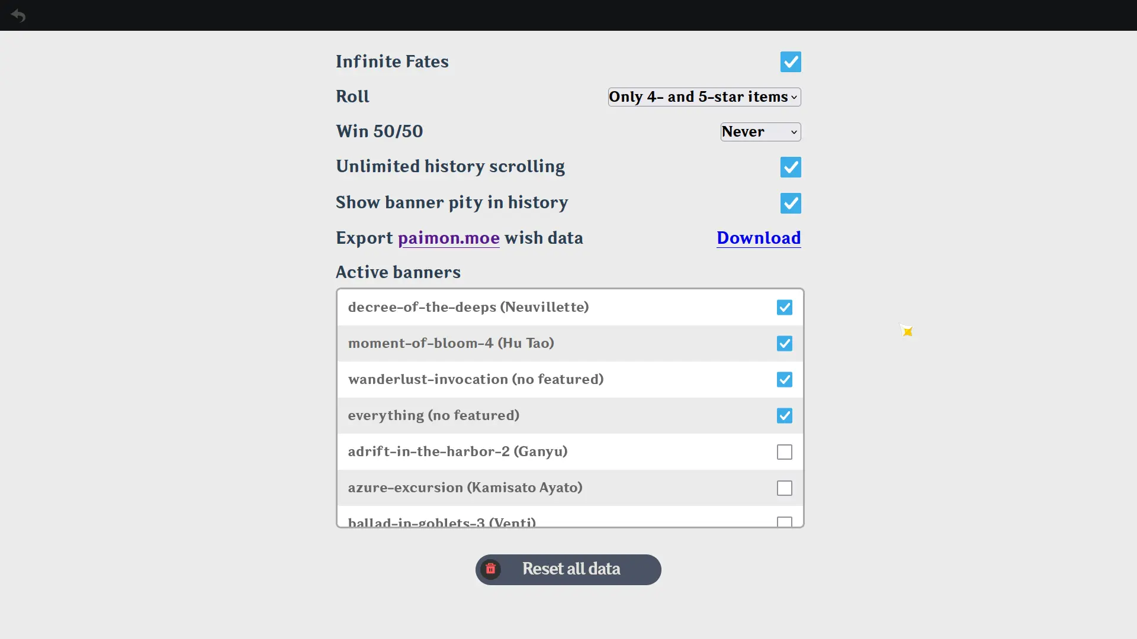The width and height of the screenshot is (1137, 639).
Task: Click the red trash icon
Action: tap(490, 569)
